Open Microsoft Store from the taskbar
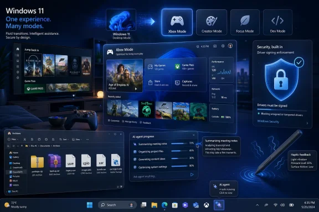 pyautogui.click(x=175, y=205)
